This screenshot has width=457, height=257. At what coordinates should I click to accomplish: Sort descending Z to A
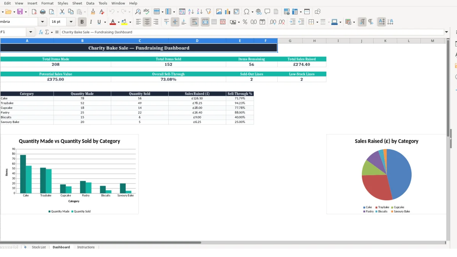click(200, 12)
